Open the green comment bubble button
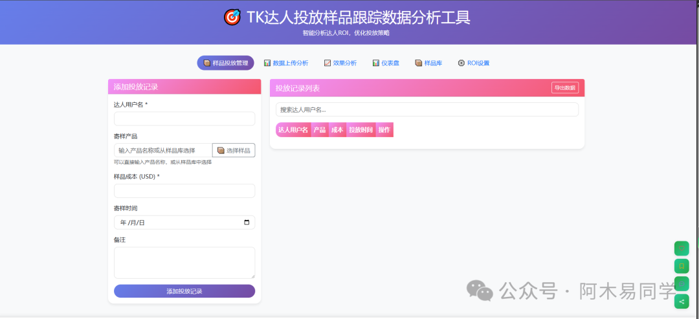The width and height of the screenshot is (699, 319). click(681, 283)
